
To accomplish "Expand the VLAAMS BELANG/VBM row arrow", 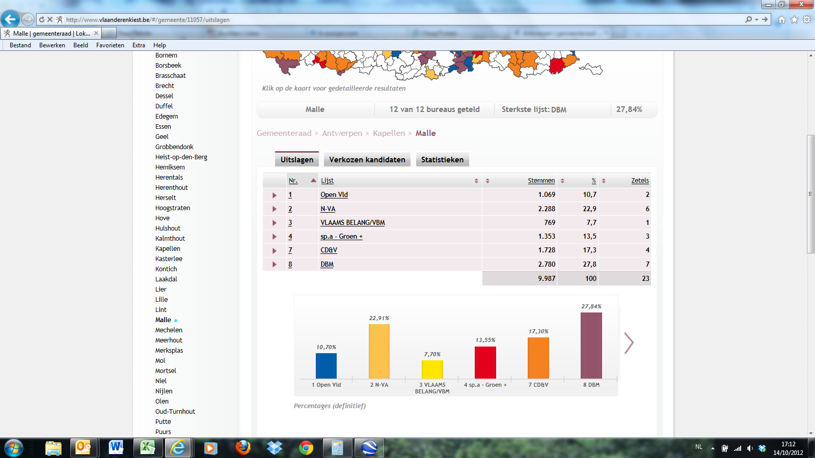I will [275, 223].
